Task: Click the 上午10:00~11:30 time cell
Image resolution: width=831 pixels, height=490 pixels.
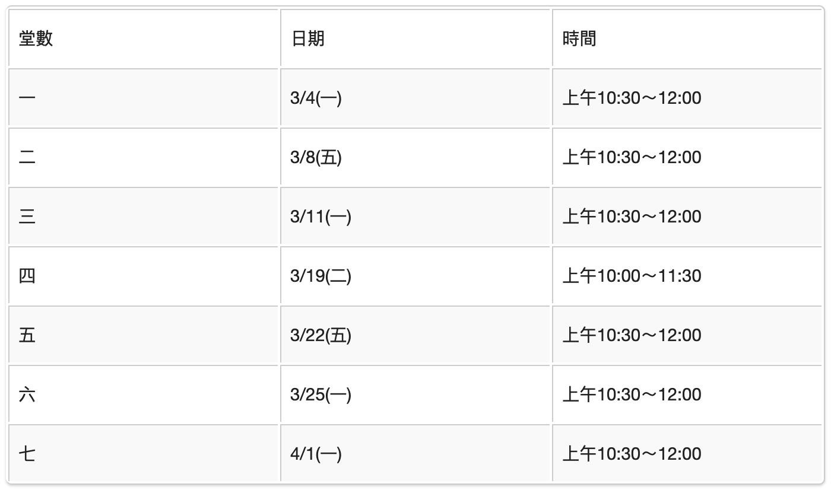Action: click(632, 276)
